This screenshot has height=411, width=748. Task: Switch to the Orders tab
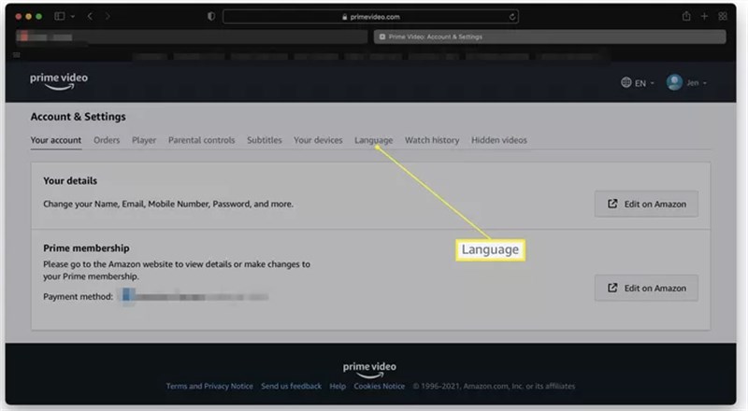tap(107, 140)
